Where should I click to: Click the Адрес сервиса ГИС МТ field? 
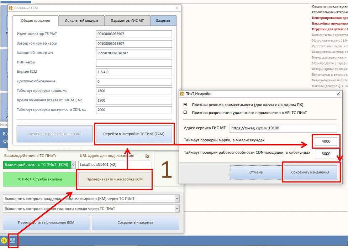[283, 128]
